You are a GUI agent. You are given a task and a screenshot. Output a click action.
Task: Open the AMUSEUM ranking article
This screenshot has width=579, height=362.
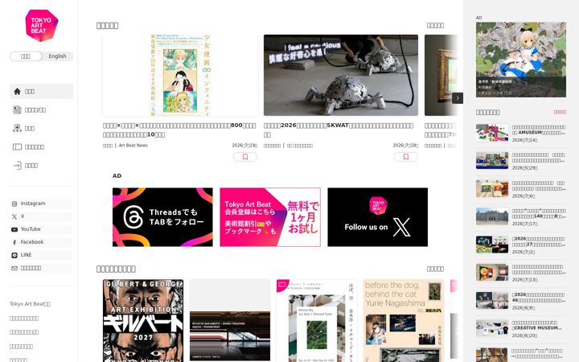click(x=520, y=134)
